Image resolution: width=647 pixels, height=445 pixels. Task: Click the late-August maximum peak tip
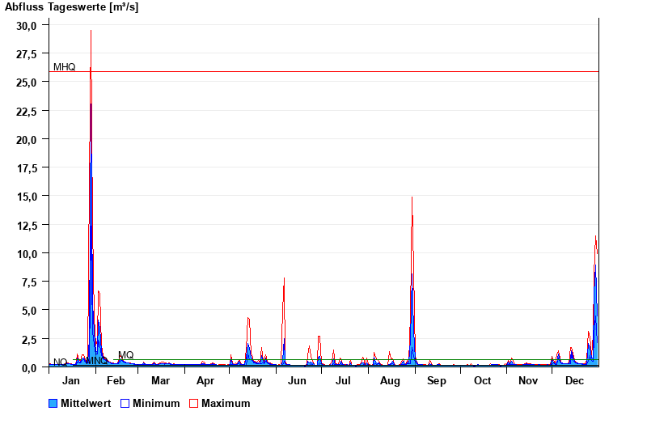pyautogui.click(x=412, y=197)
